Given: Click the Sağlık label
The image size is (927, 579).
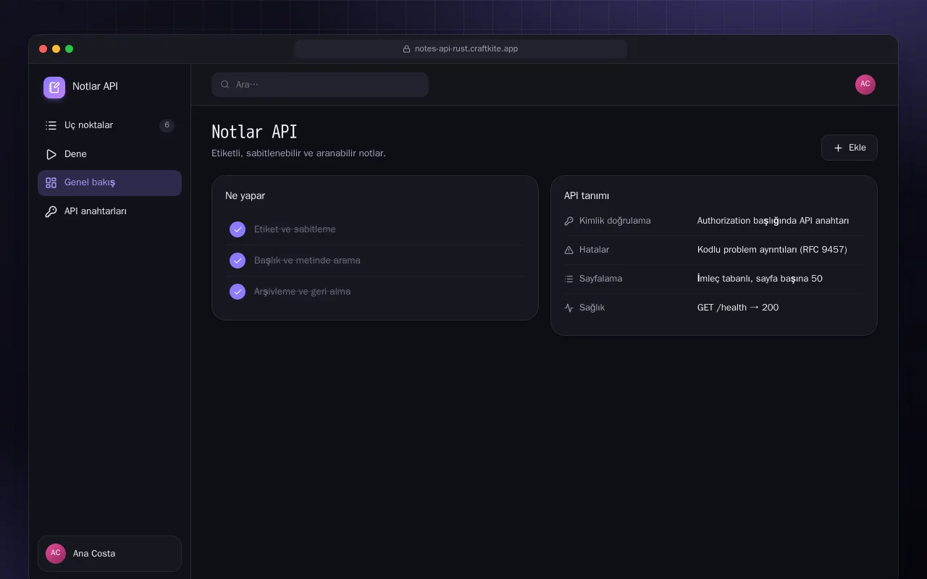Looking at the screenshot, I should [x=592, y=308].
